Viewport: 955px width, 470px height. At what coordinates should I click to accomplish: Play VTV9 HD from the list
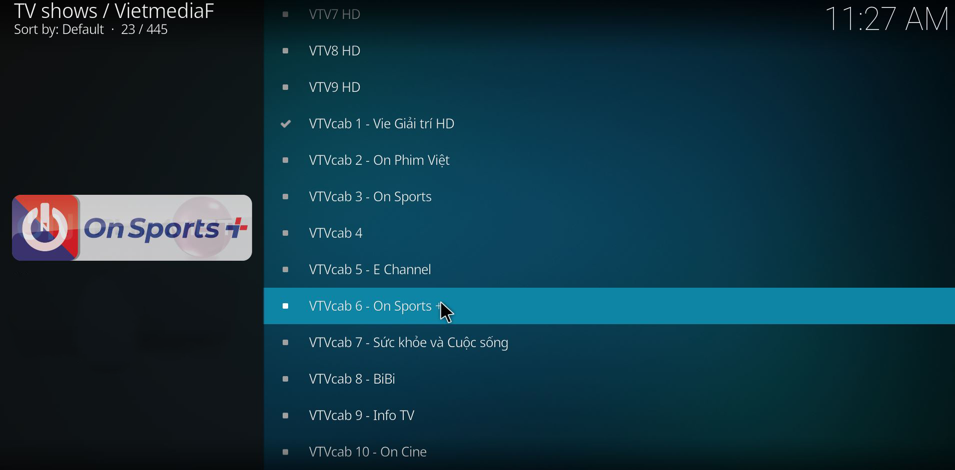(x=609, y=87)
